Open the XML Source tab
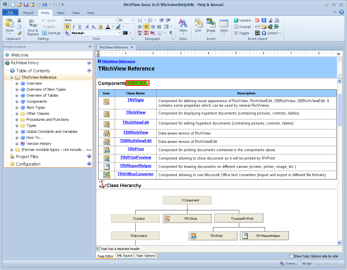The height and width of the screenshot is (270, 347). (x=124, y=256)
